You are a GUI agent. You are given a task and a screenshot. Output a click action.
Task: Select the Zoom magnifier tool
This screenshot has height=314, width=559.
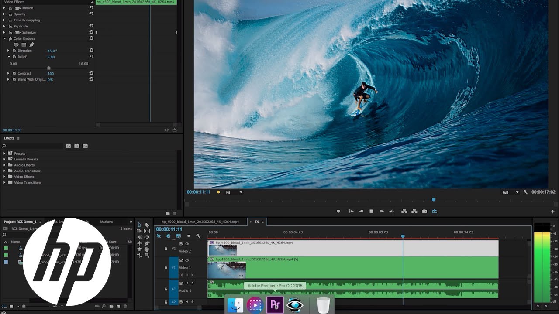[x=147, y=256]
